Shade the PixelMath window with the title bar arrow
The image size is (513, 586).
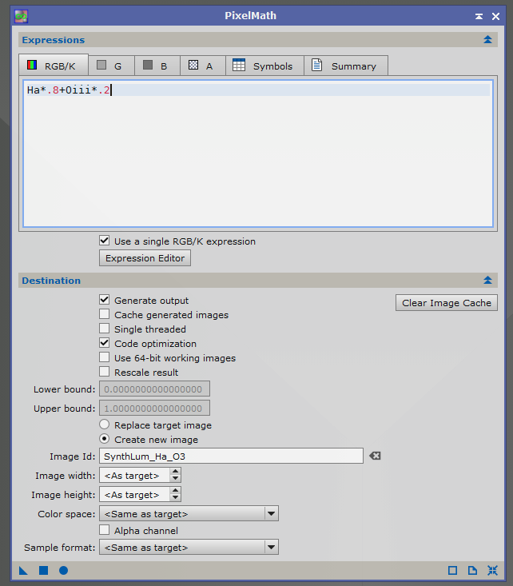click(479, 17)
